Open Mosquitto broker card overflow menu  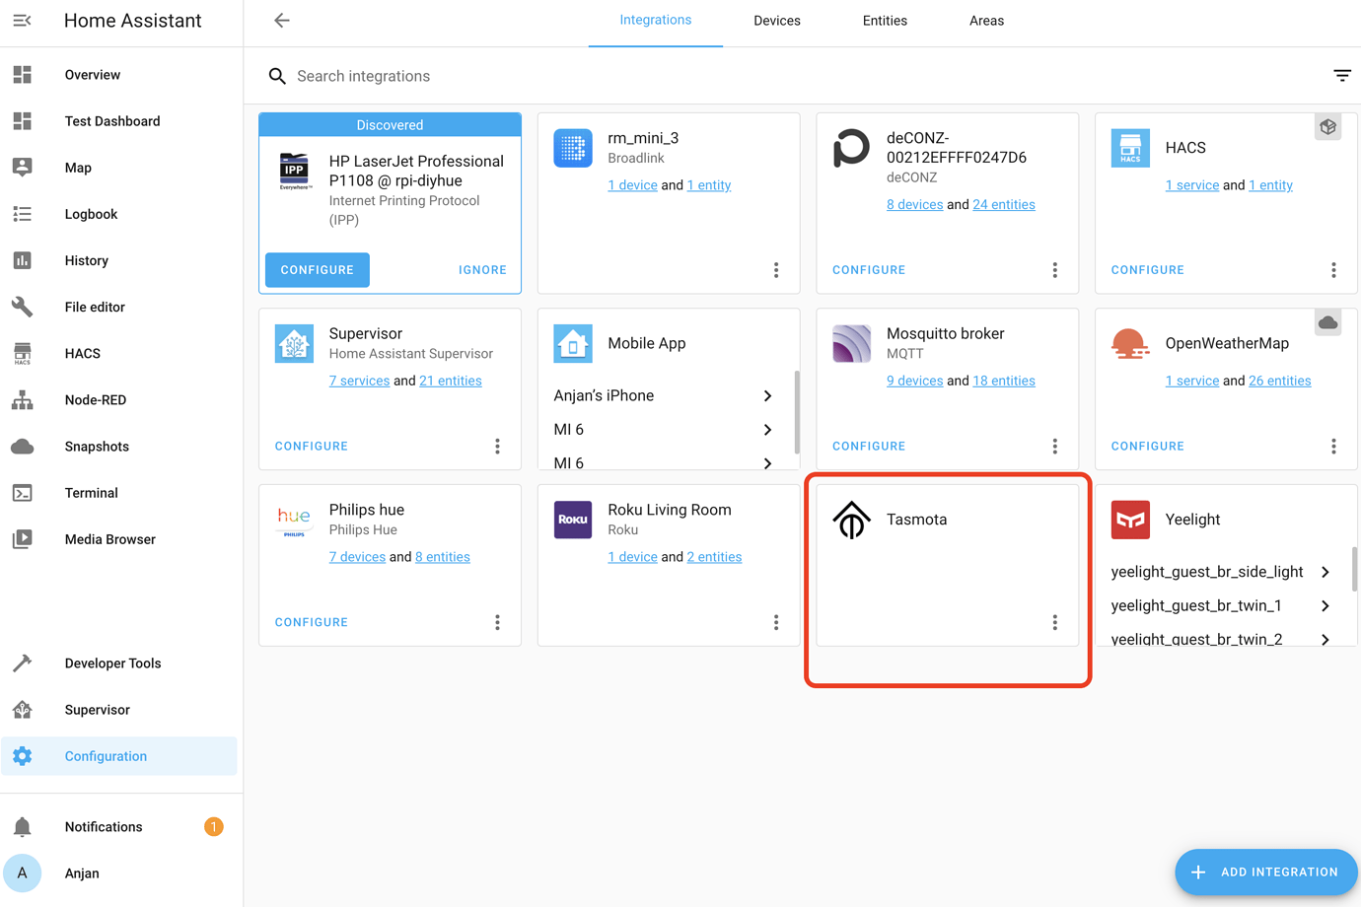click(1055, 447)
